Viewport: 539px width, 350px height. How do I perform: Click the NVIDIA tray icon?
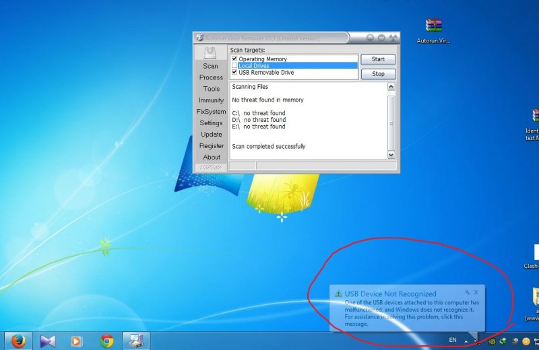click(493, 341)
